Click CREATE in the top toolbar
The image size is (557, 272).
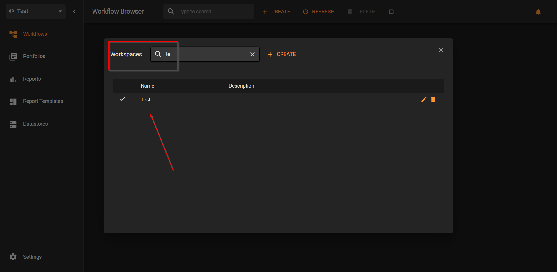click(x=276, y=12)
